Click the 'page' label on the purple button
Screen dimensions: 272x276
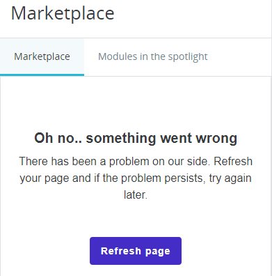tap(158, 252)
